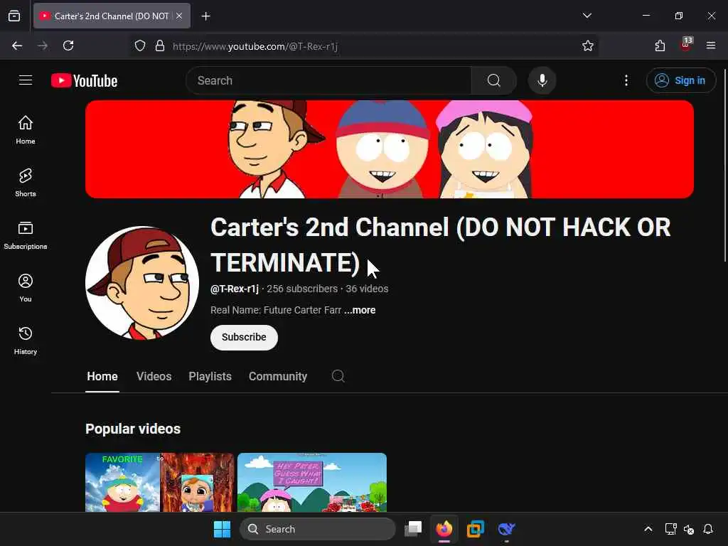Viewport: 728px width, 546px height.
Task: Open the YouTube guide hamburger menu
Action: click(26, 80)
